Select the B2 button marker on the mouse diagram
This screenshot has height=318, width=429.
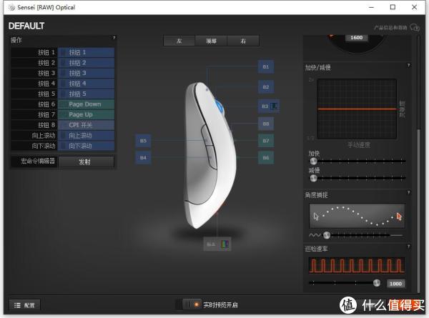266,87
